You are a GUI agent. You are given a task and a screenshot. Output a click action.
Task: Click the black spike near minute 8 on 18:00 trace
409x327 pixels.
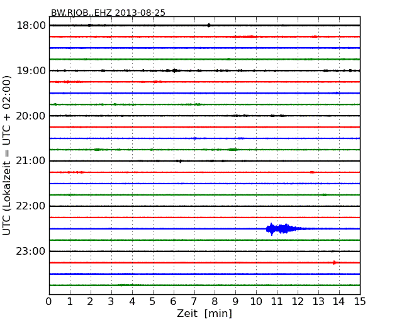coord(209,25)
